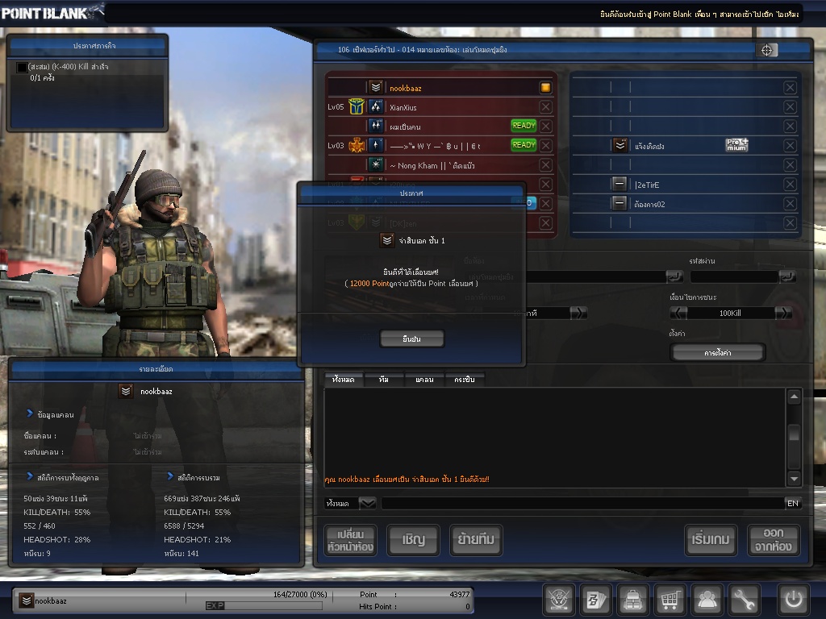The image size is (826, 619).
Task: Click the ย้ายทีม switch team button
Action: [x=476, y=540]
